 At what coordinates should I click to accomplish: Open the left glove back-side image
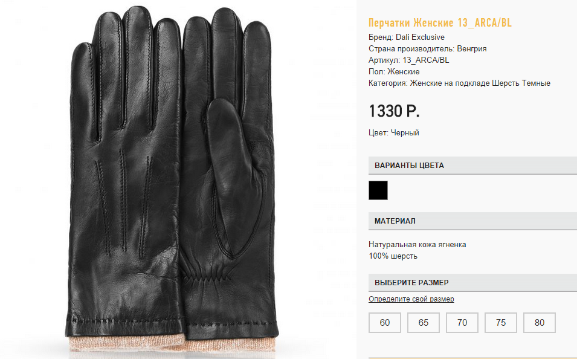click(x=124, y=173)
